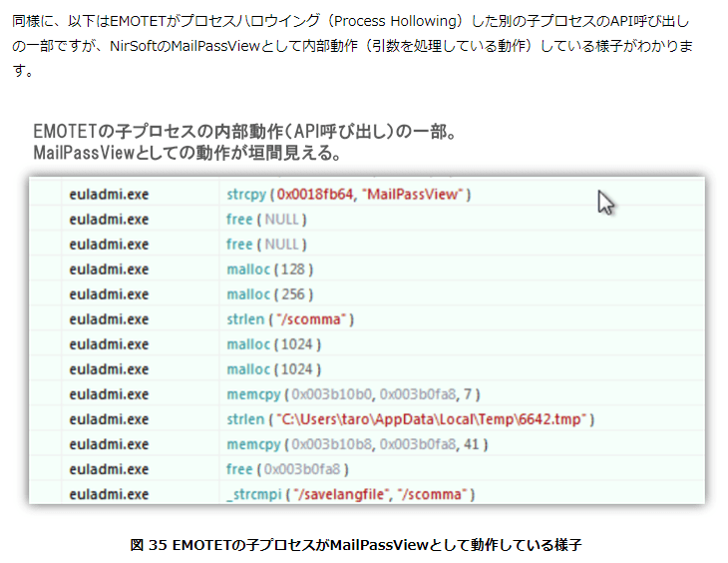
Task: Click the first free (NULL) call
Action: 266,220
